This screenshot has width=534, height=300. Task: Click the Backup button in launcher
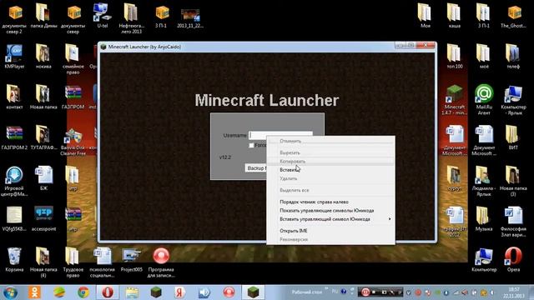[x=255, y=168]
